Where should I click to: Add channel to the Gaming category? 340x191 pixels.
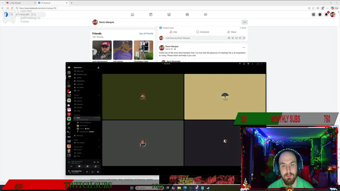[99, 95]
